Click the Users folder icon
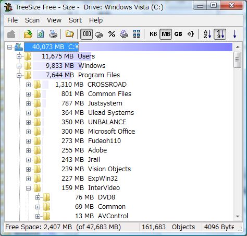The image size is (247, 236). point(28,56)
